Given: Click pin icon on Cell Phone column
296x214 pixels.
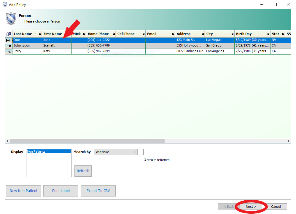Looking at the screenshot, I should pyautogui.click(x=143, y=34).
